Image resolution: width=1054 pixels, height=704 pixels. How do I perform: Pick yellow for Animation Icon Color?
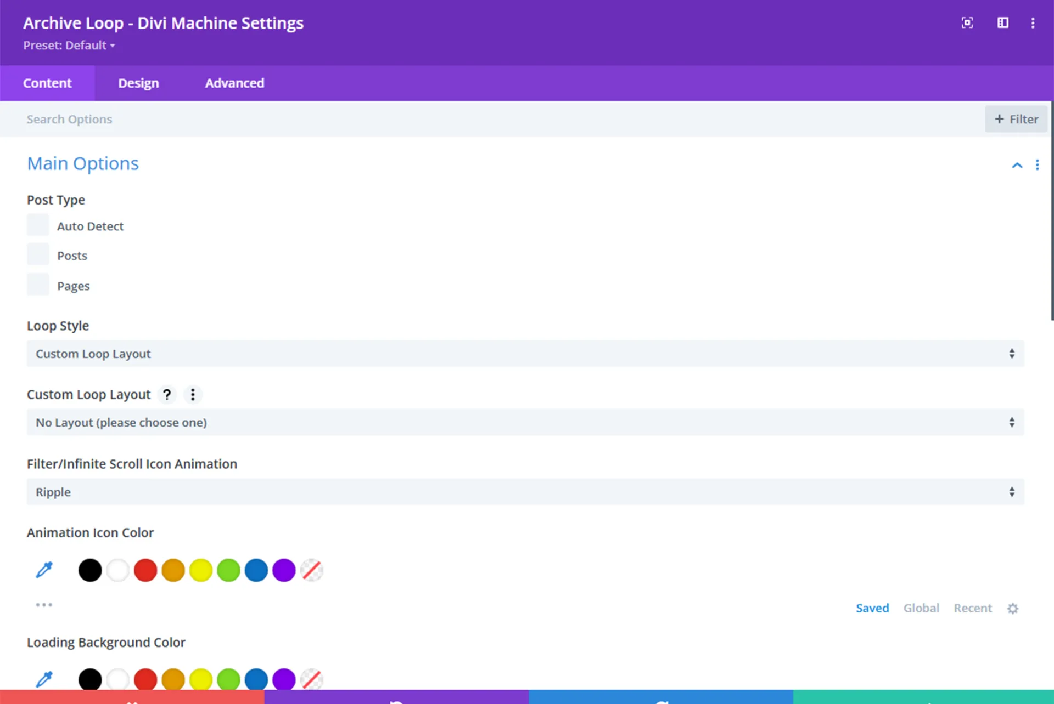[x=201, y=570]
